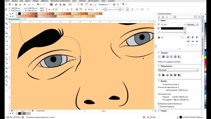Click the Print toolbar icon
Screen dimensions: 211x119
coord(20,5)
